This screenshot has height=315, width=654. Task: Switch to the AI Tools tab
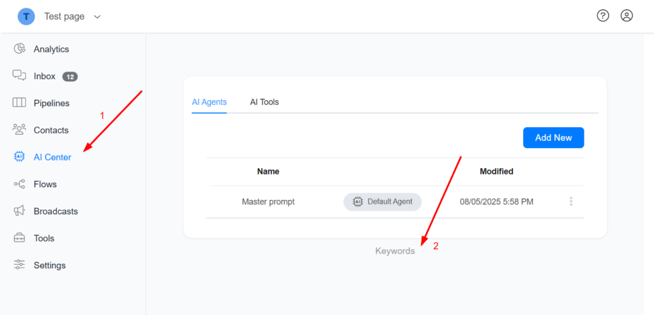pyautogui.click(x=264, y=102)
